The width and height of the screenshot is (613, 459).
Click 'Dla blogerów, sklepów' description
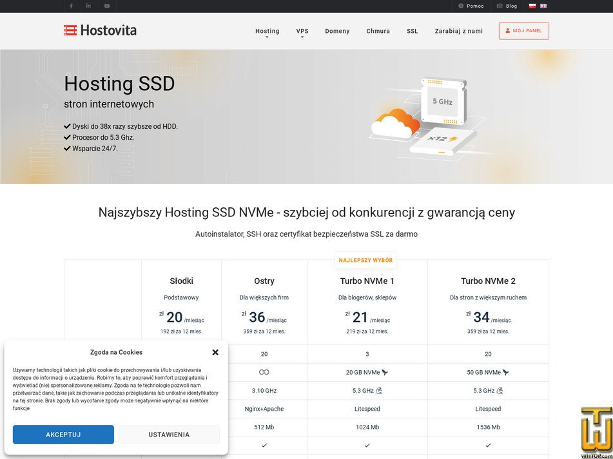(x=367, y=297)
